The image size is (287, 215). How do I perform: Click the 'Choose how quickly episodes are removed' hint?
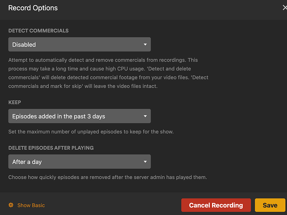pos(107,177)
